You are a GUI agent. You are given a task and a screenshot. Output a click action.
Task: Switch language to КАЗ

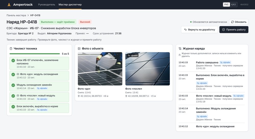(233, 5)
